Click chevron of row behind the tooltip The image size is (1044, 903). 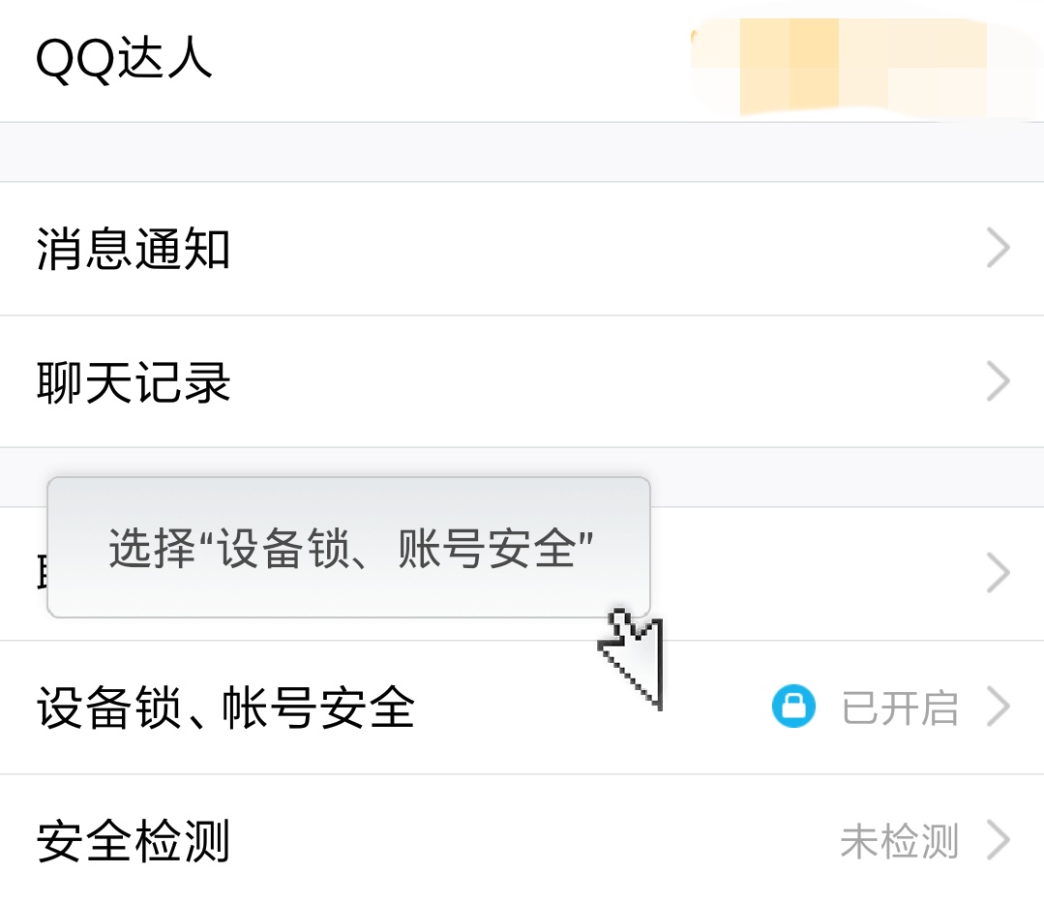999,573
